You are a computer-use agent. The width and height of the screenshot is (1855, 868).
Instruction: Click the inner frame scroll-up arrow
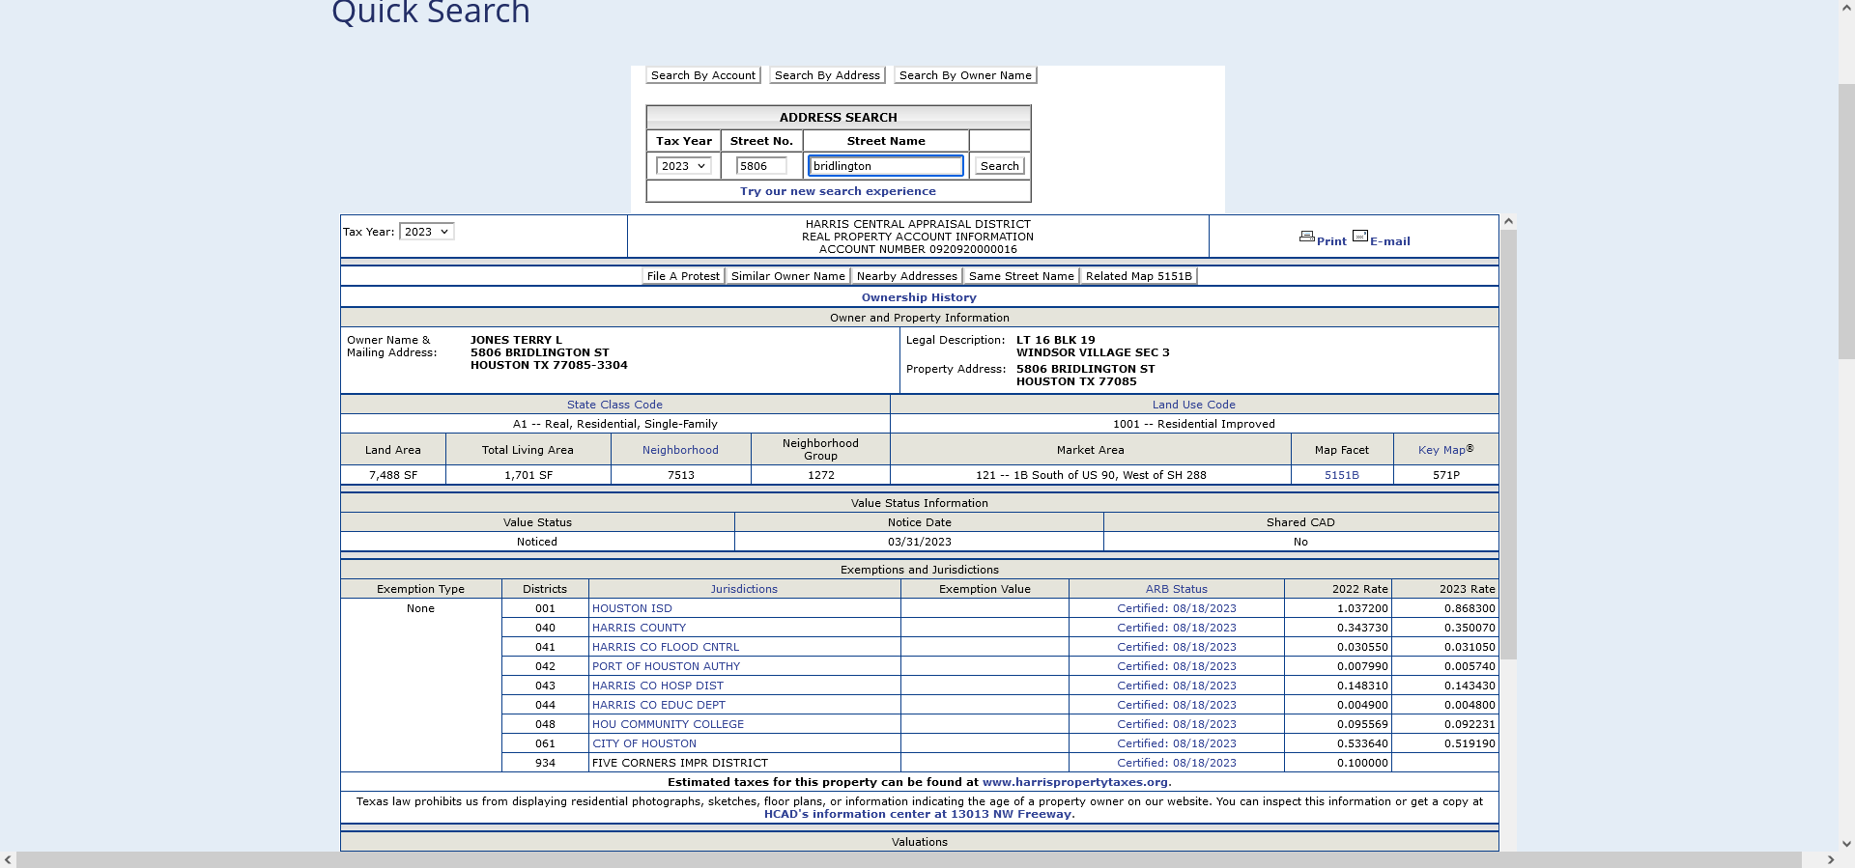(1508, 222)
